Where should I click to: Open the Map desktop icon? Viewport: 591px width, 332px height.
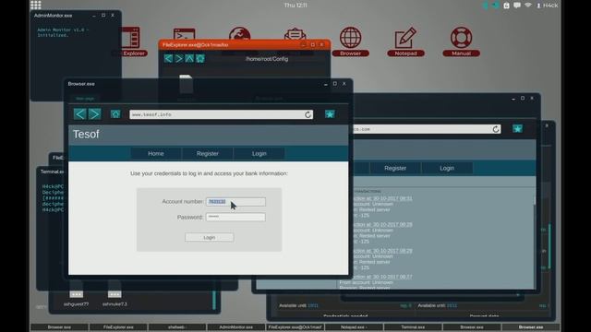pos(240,34)
